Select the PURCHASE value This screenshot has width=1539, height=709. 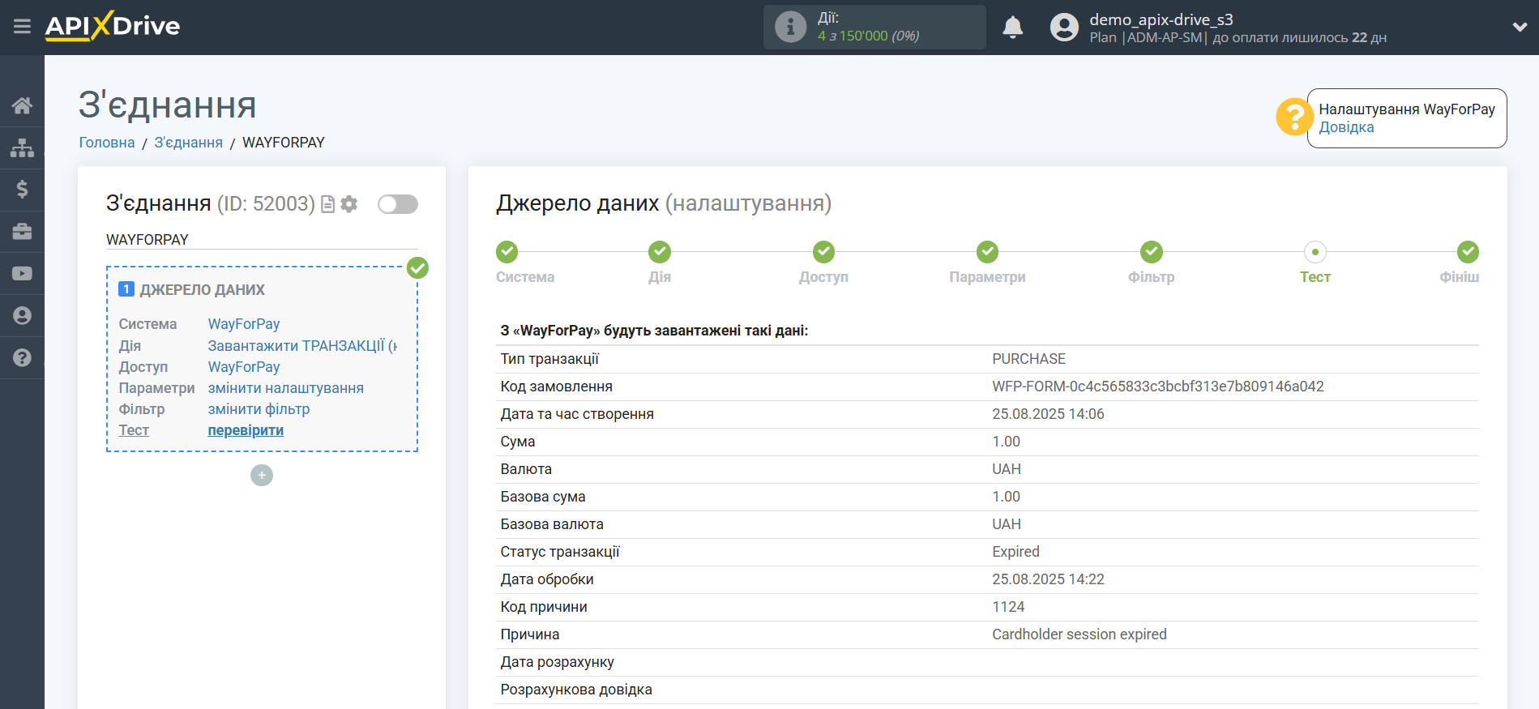(x=1028, y=359)
